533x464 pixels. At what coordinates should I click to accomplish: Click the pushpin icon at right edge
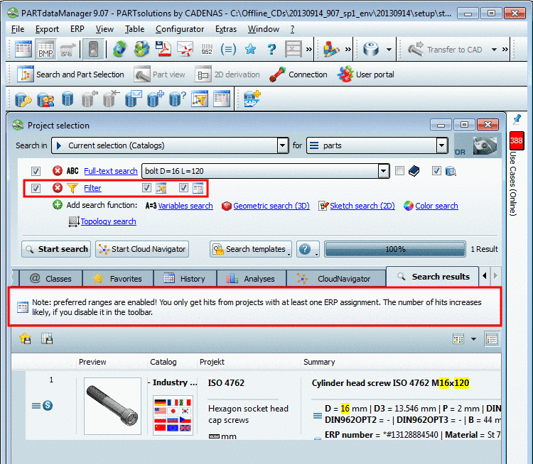(517, 119)
